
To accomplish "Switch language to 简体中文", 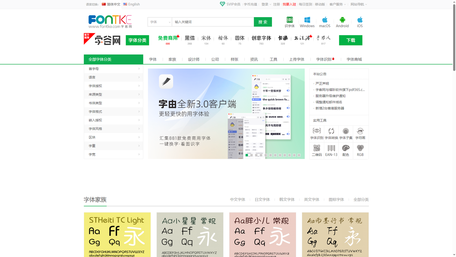I will click(111, 4).
